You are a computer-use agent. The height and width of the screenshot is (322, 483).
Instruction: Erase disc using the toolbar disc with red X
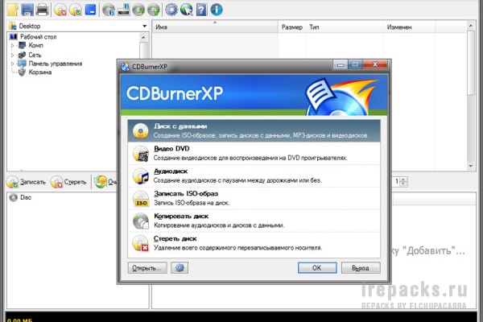pyautogui.click(x=60, y=10)
